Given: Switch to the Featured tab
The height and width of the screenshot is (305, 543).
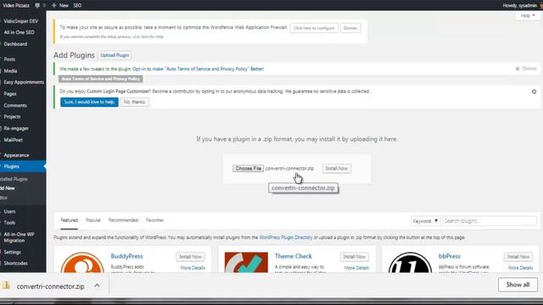Looking at the screenshot, I should click(70, 220).
